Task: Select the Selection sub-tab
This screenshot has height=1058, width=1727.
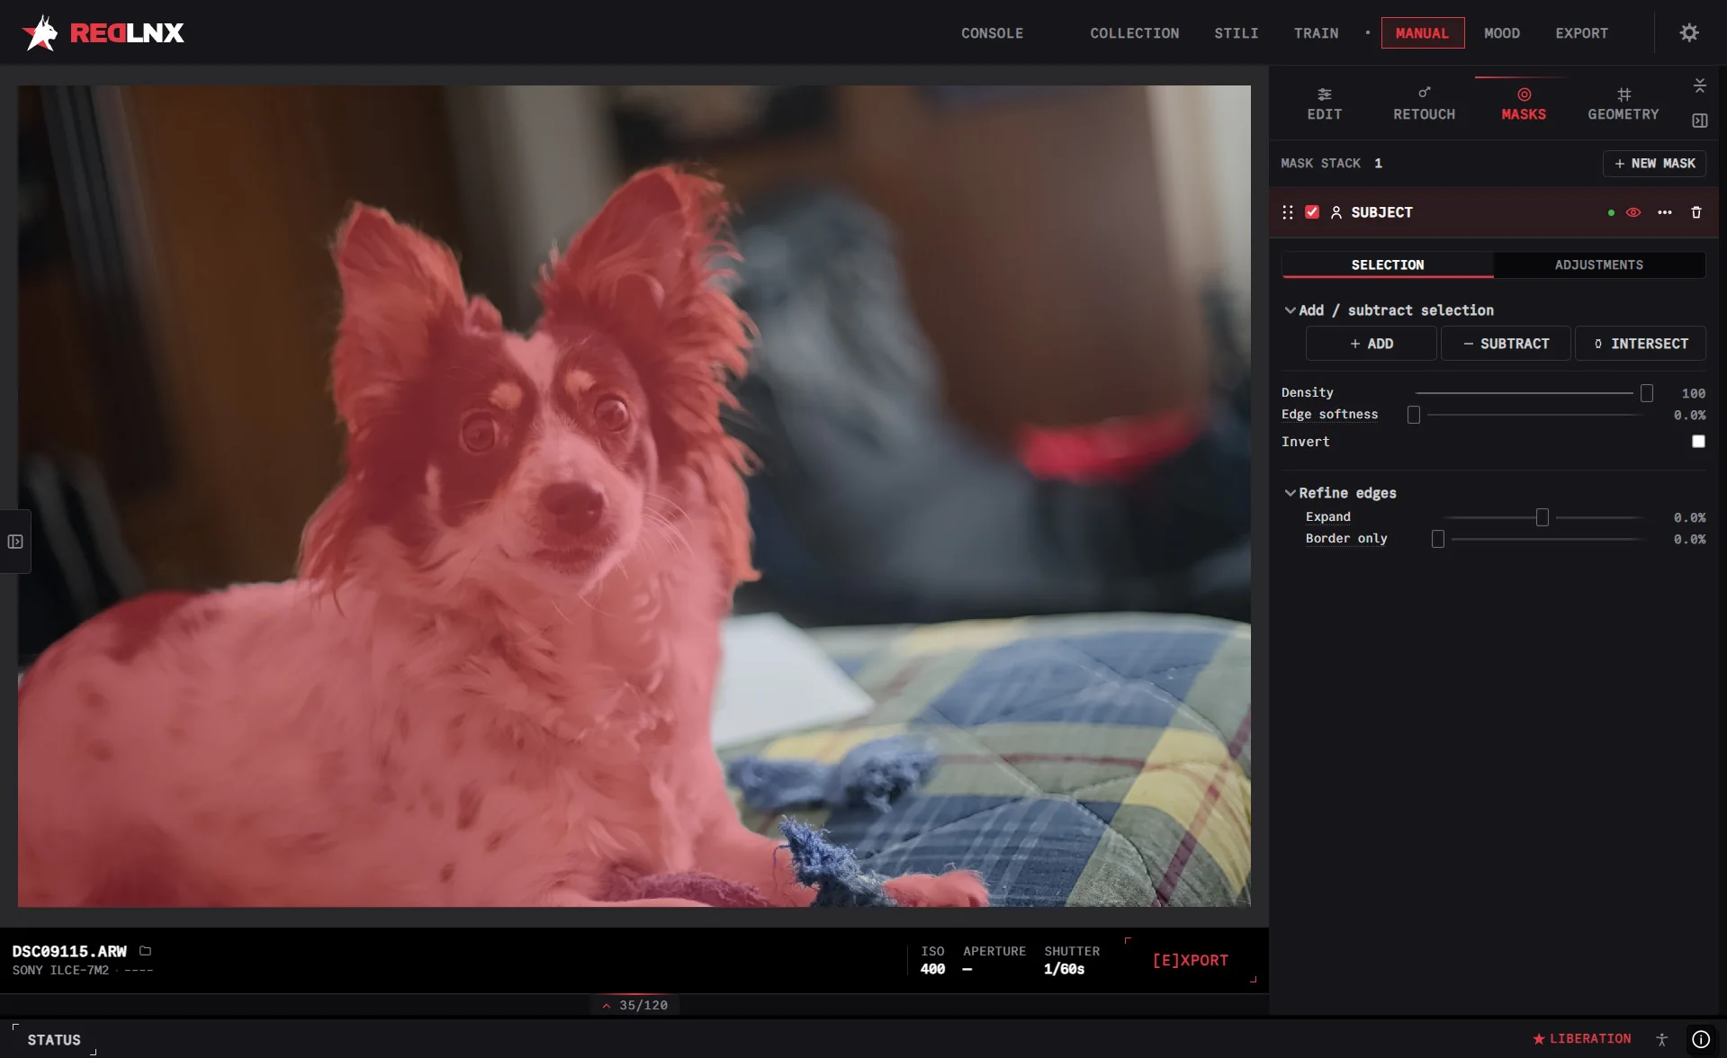Action: pyautogui.click(x=1388, y=264)
